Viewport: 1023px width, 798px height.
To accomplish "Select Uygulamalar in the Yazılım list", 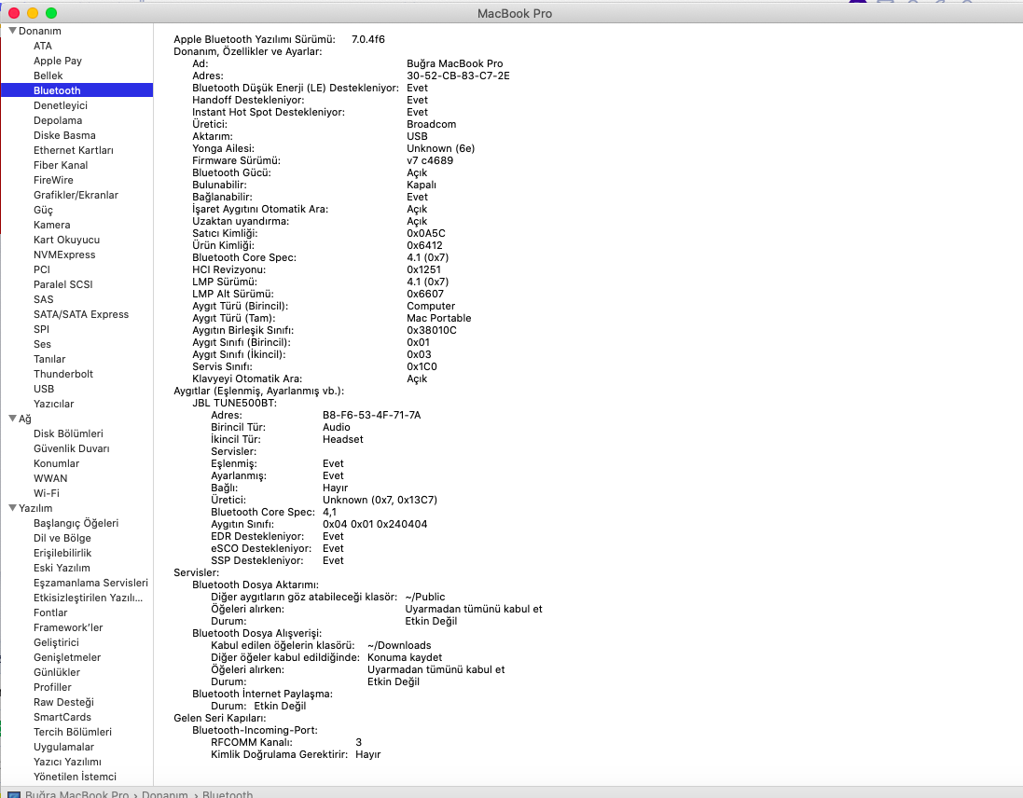I will click(63, 747).
